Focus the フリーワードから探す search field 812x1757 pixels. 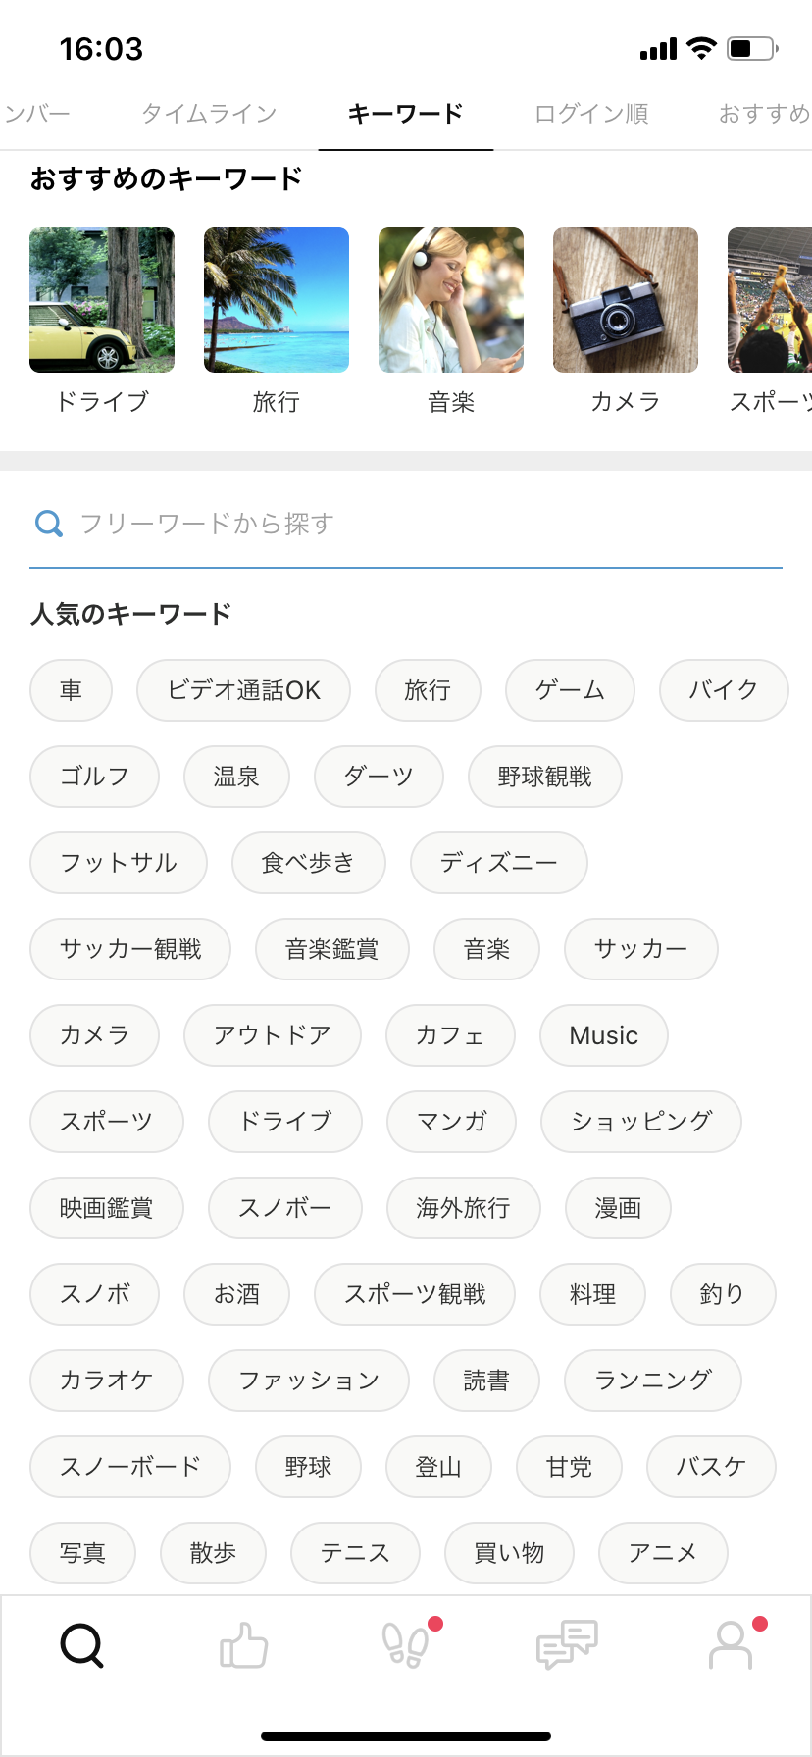422,524
